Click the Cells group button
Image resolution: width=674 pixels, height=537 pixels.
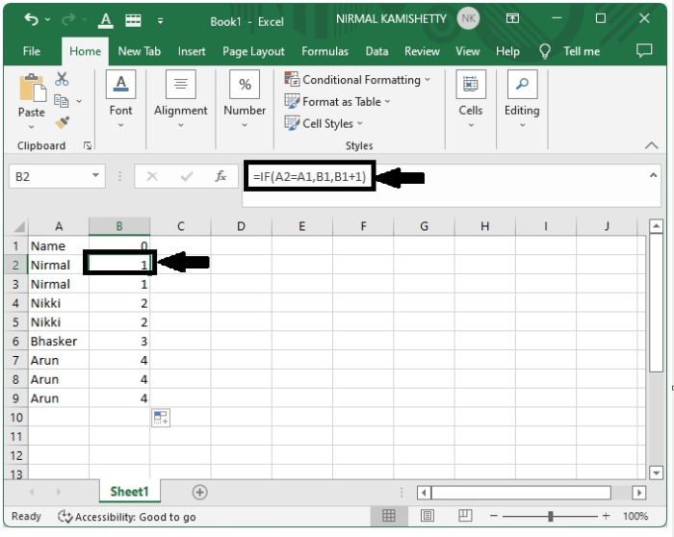pos(471,99)
